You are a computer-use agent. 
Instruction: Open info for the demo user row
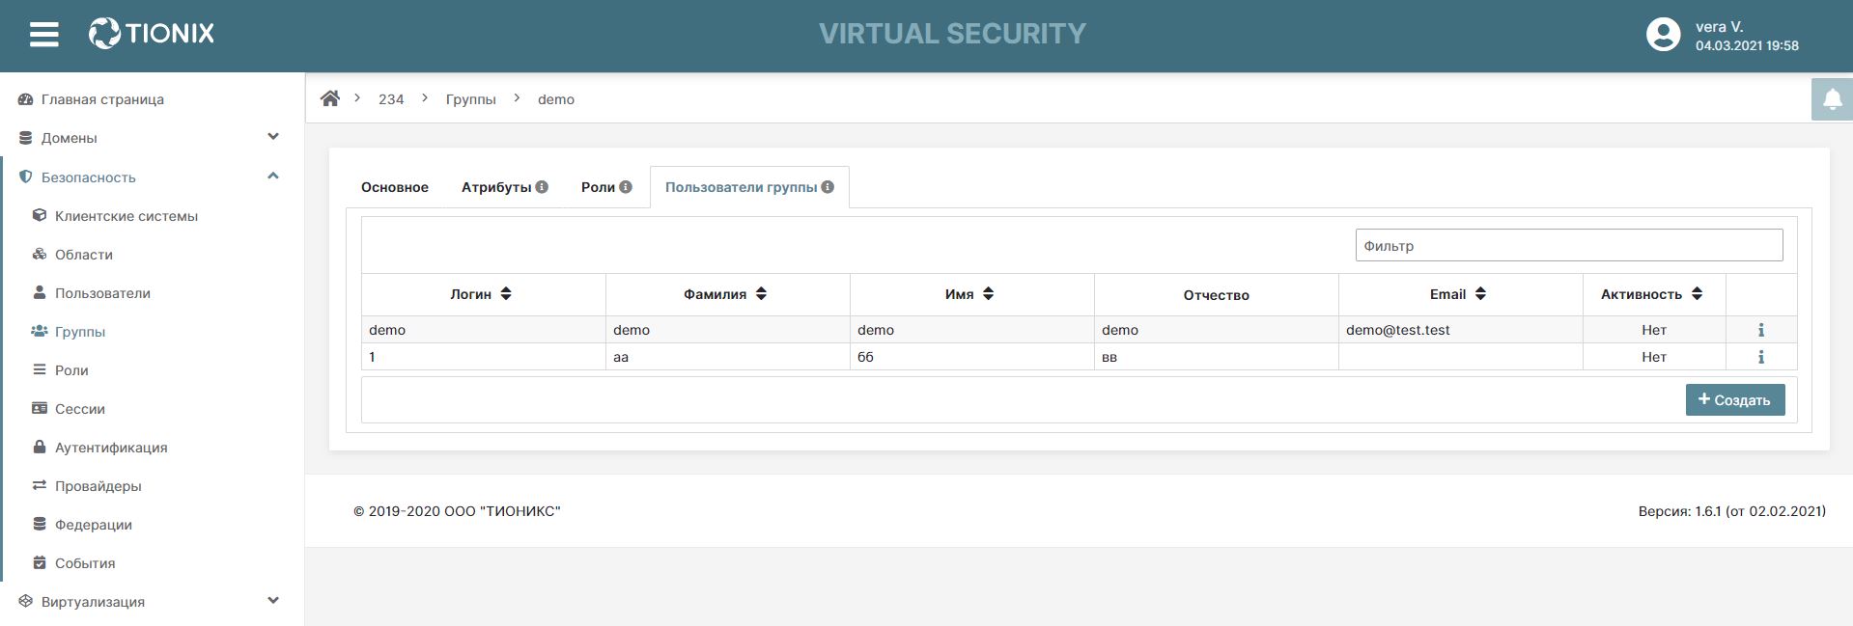1761,330
